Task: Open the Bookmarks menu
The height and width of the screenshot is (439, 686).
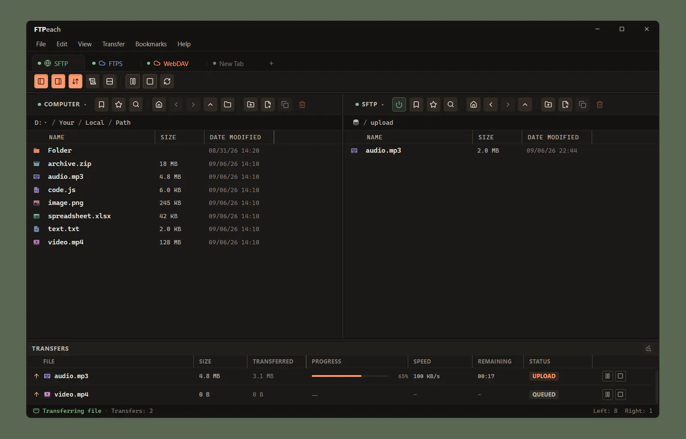Action: click(x=151, y=44)
